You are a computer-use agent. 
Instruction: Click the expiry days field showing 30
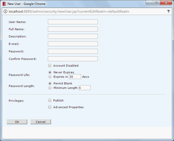tap(75, 77)
